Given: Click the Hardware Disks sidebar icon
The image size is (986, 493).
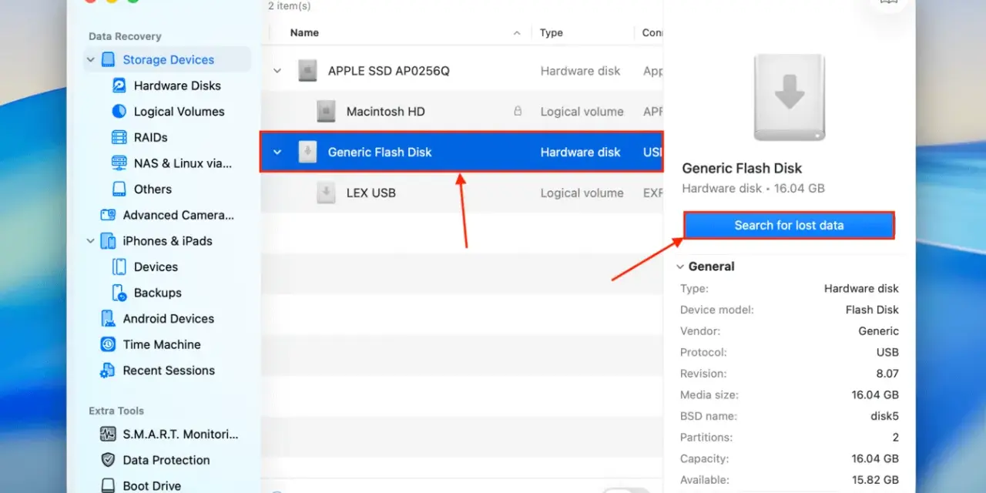Looking at the screenshot, I should tap(119, 86).
